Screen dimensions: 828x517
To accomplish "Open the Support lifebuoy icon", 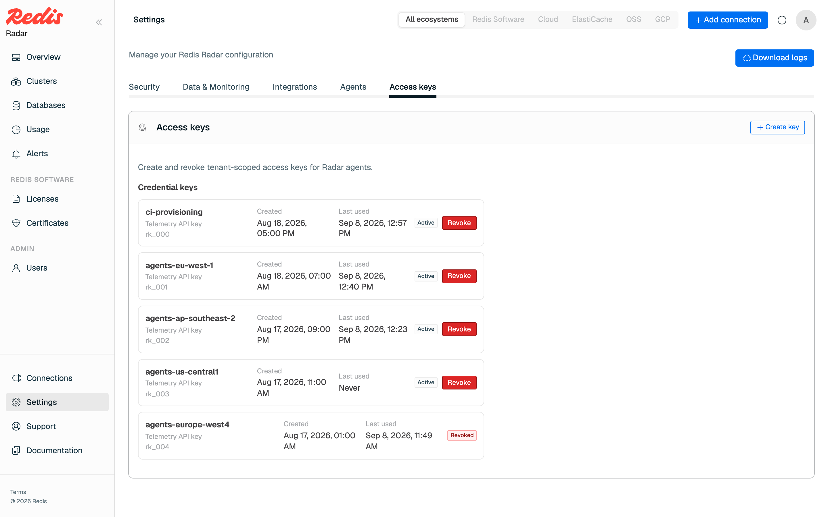I will (16, 427).
